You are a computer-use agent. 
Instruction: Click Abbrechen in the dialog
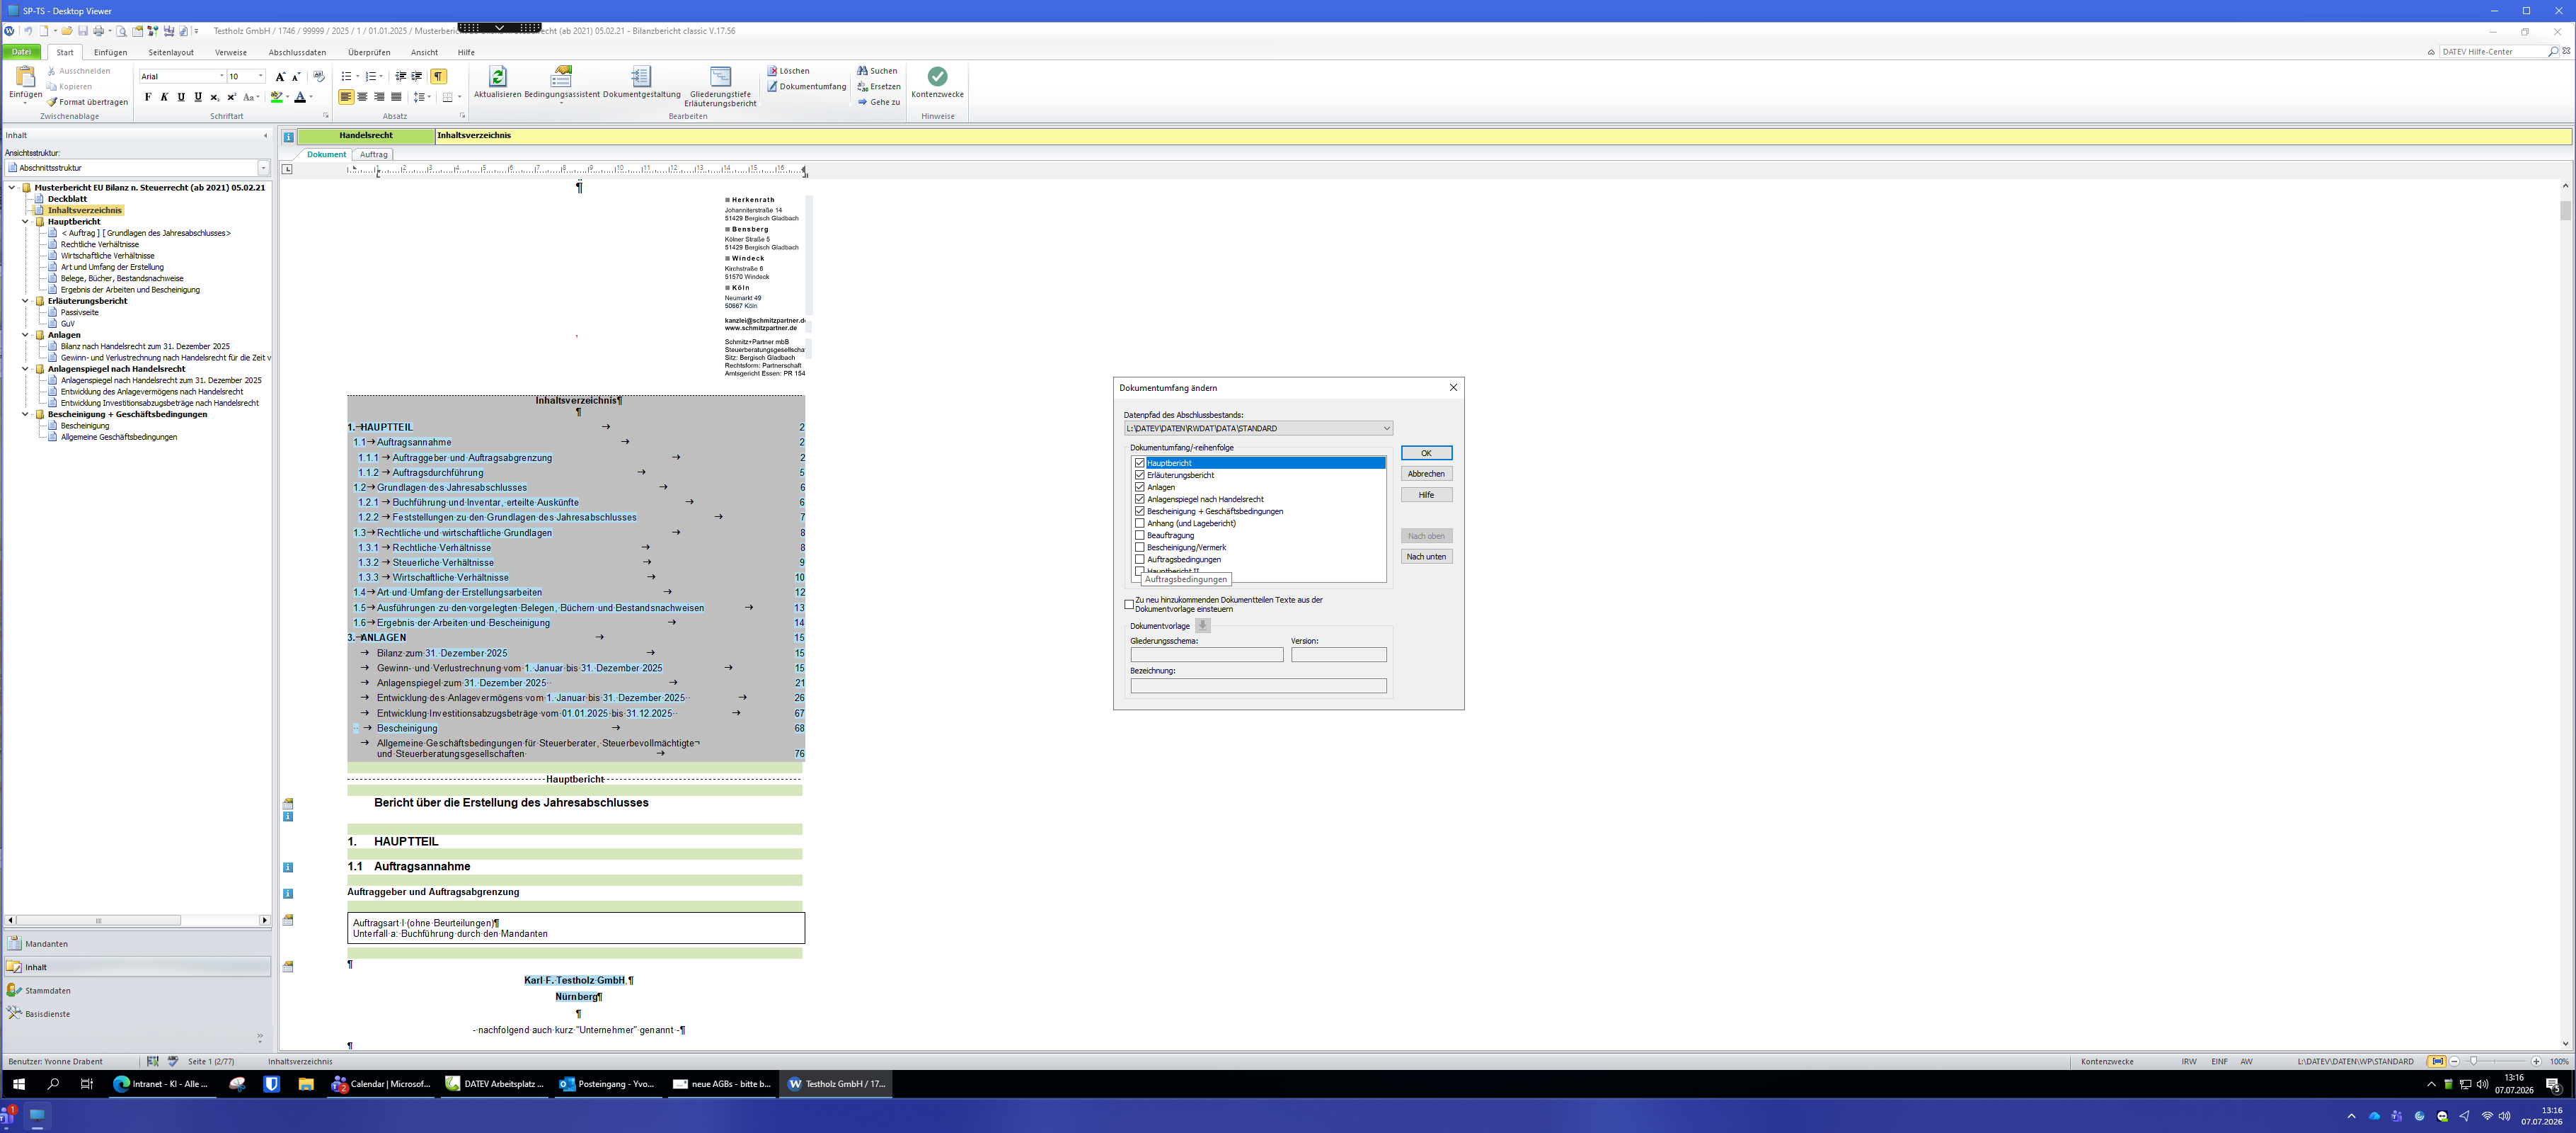(x=1426, y=474)
